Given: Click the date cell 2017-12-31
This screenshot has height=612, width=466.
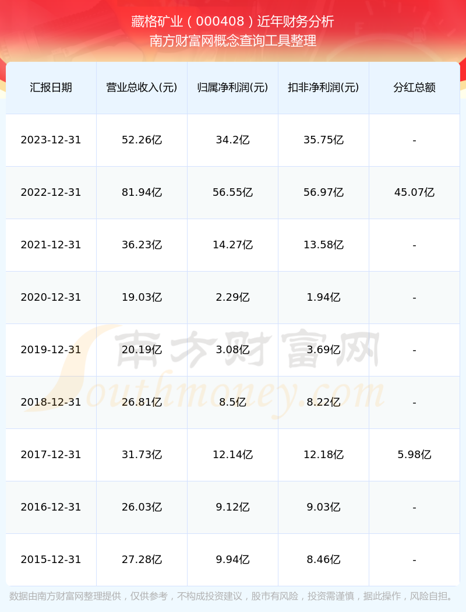Looking at the screenshot, I should click(51, 455).
